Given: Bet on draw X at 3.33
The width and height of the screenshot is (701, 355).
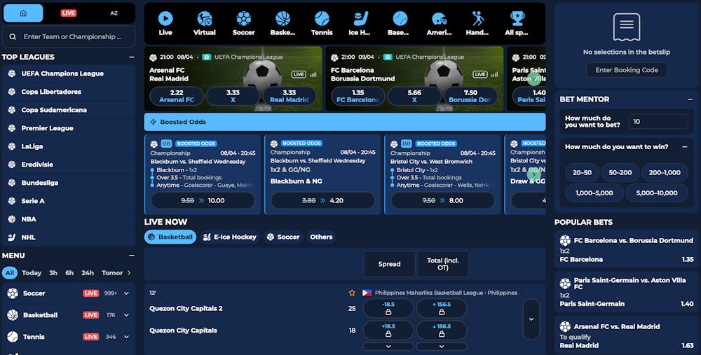Looking at the screenshot, I should point(233,96).
